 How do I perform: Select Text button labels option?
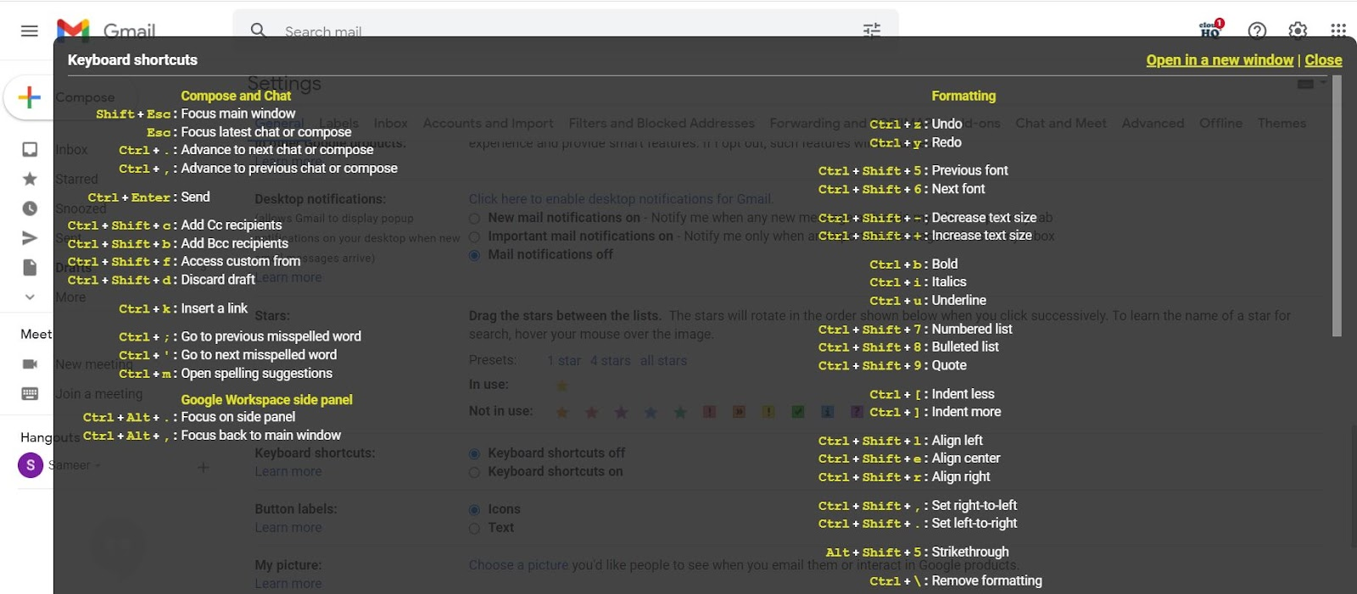[474, 528]
